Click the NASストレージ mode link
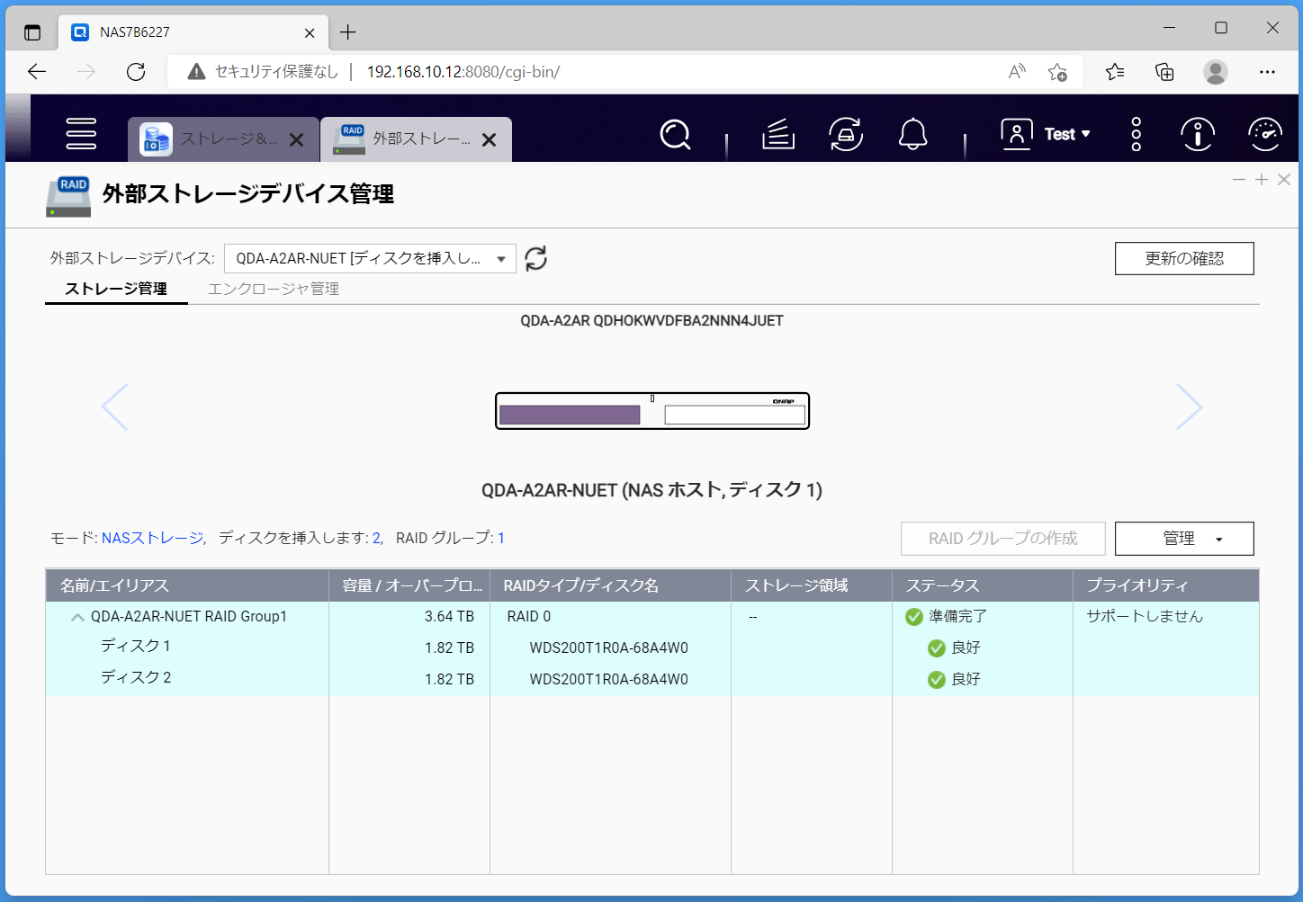 point(152,538)
